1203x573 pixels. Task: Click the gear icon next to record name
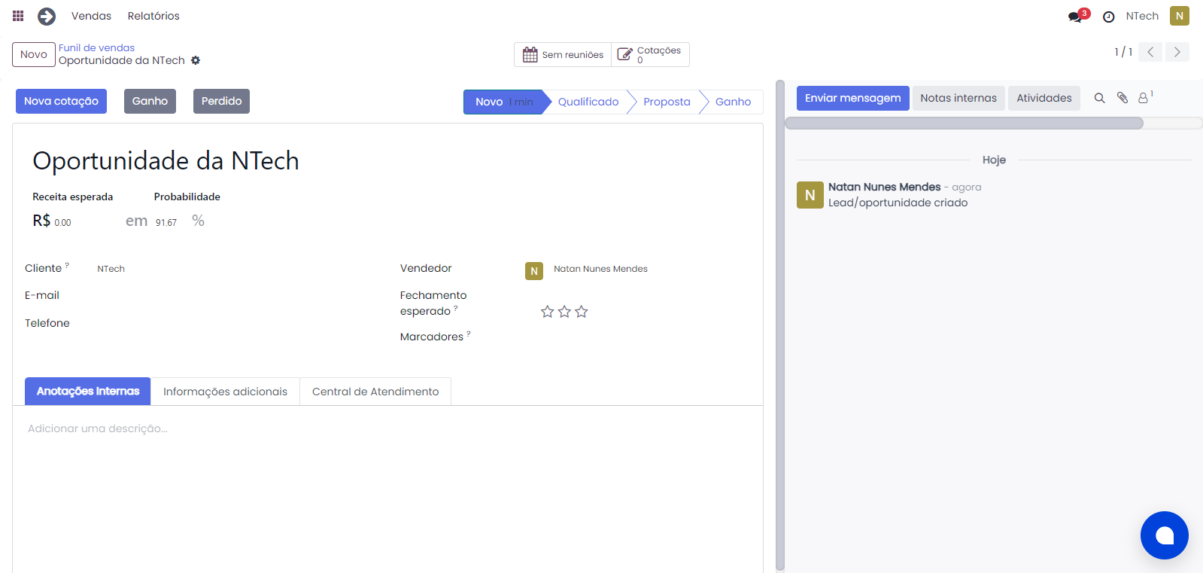click(x=196, y=60)
